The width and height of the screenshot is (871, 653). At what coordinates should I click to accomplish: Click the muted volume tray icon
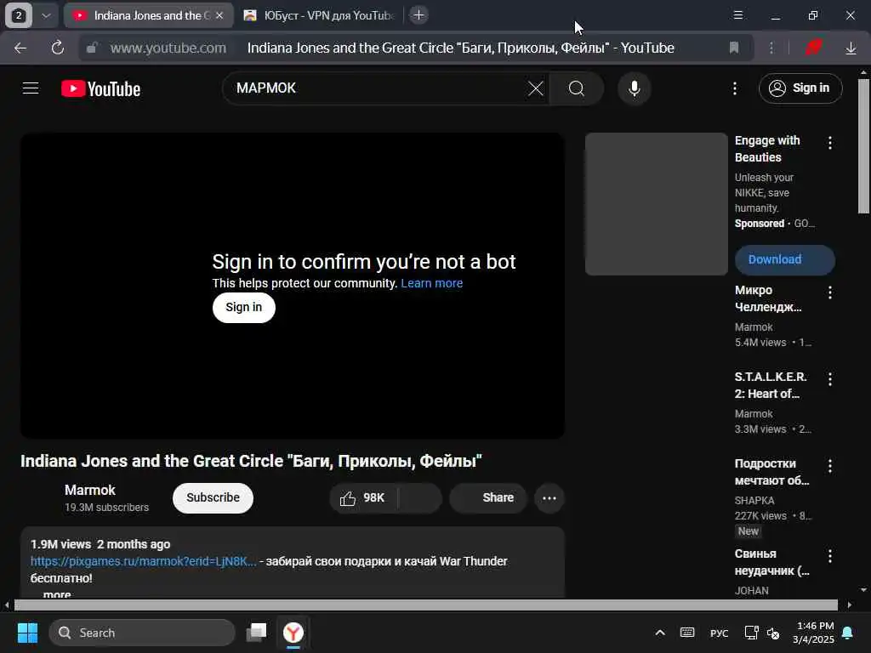[772, 633]
